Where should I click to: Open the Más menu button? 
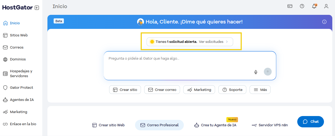(x=260, y=90)
